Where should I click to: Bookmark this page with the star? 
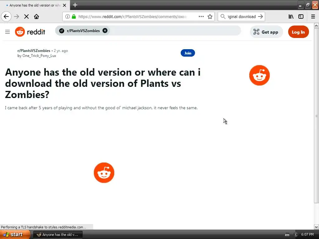(x=210, y=16)
